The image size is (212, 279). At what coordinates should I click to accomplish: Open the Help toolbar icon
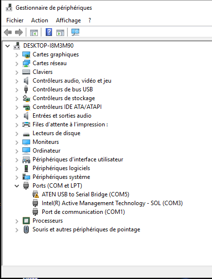49,32
